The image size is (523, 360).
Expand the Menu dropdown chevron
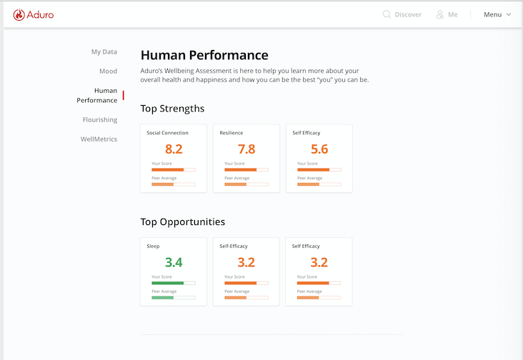(509, 14)
